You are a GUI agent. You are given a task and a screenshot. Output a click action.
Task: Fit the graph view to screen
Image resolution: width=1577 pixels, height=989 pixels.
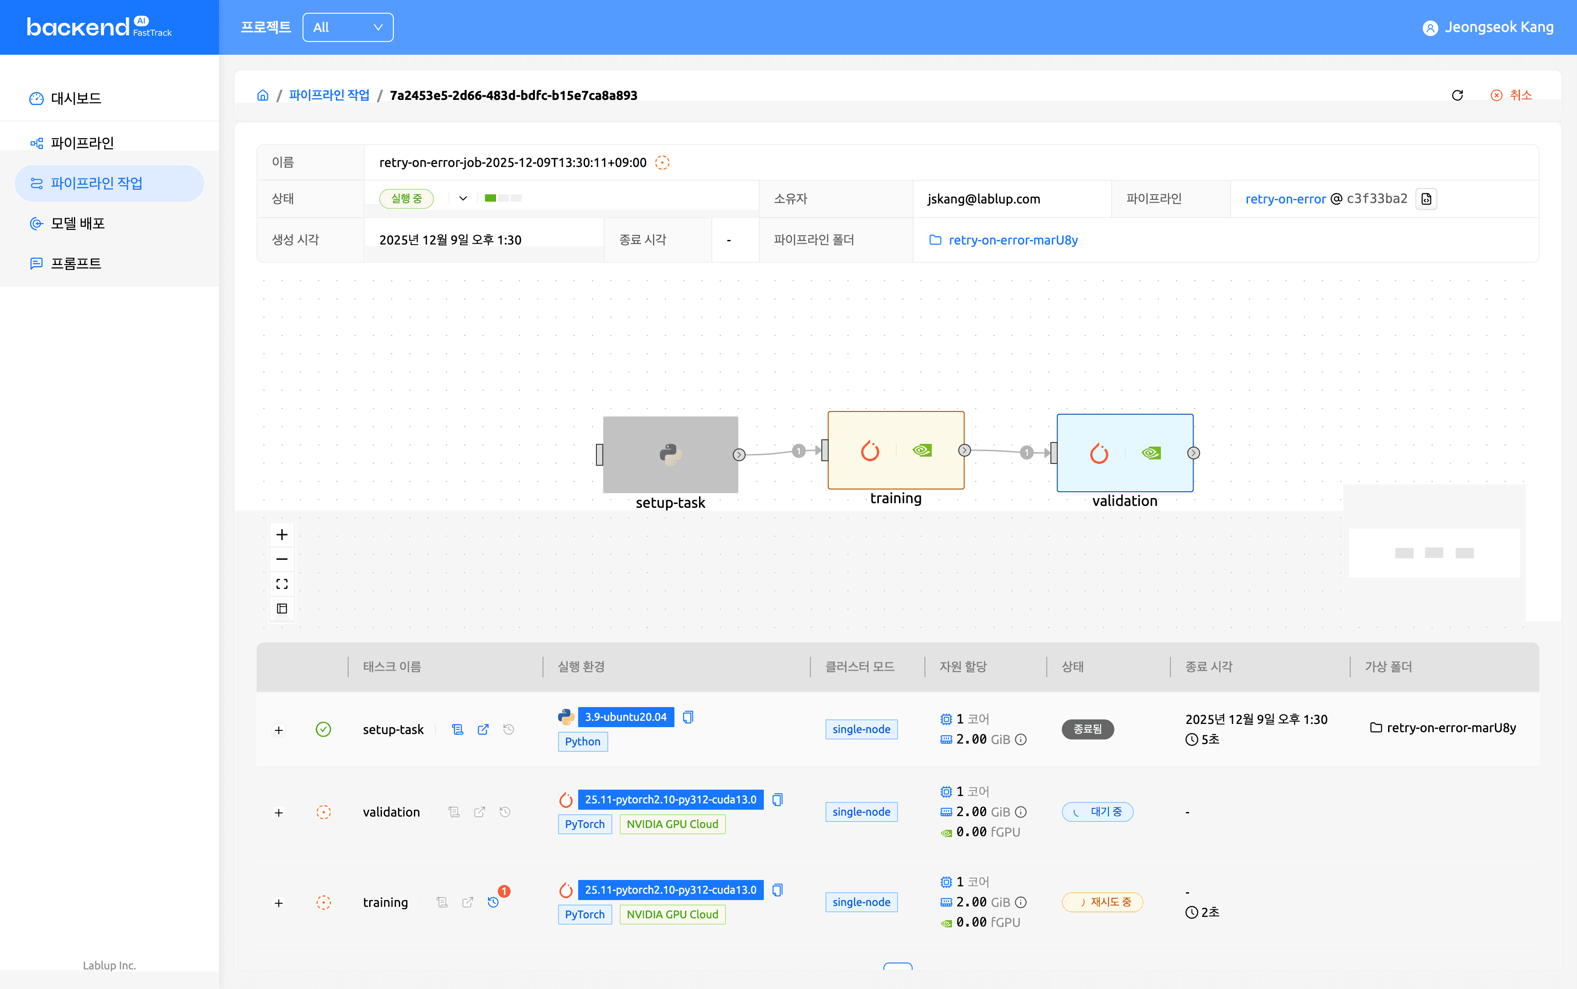pos(282,583)
